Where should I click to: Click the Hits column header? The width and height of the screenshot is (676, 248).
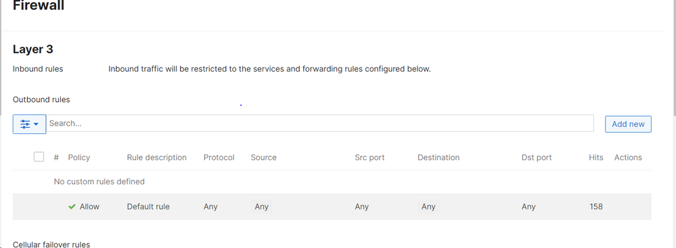(595, 157)
